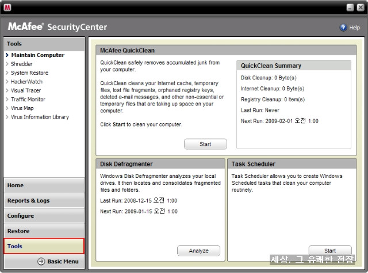This screenshot has height=273, width=368.
Task: Click Task Scheduler section title
Action: tap(254, 164)
